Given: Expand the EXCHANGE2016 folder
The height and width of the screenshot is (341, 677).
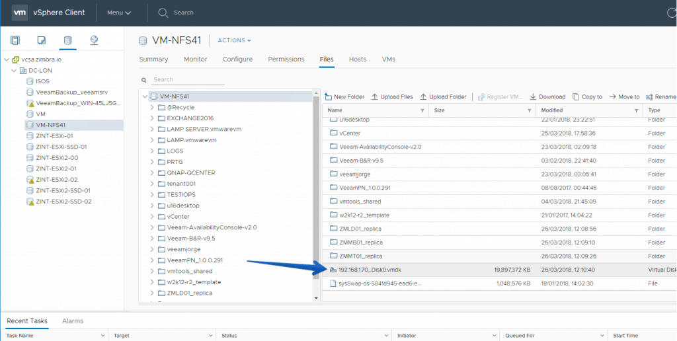Looking at the screenshot, I should [152, 118].
